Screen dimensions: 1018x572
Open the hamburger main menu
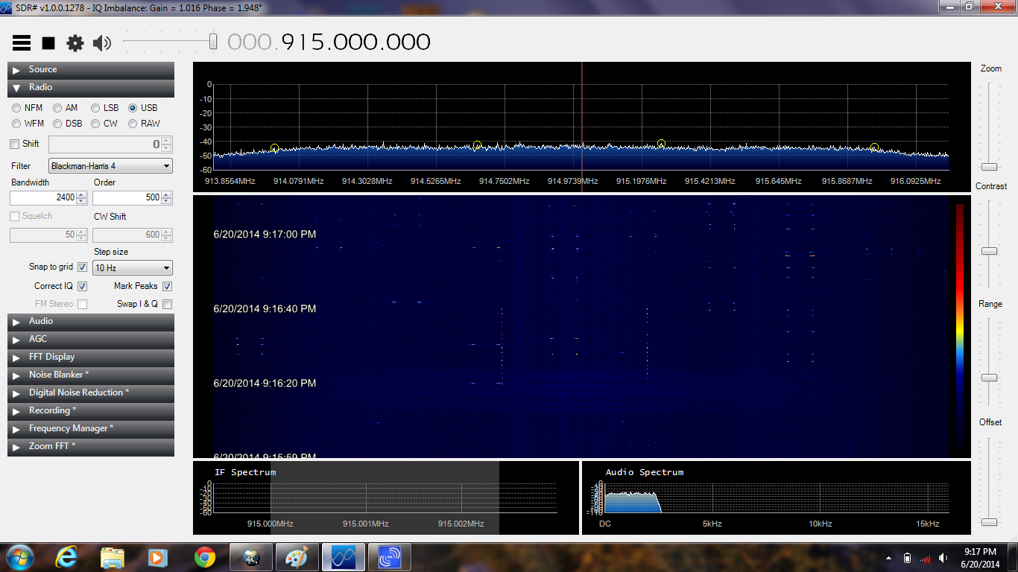pyautogui.click(x=22, y=43)
